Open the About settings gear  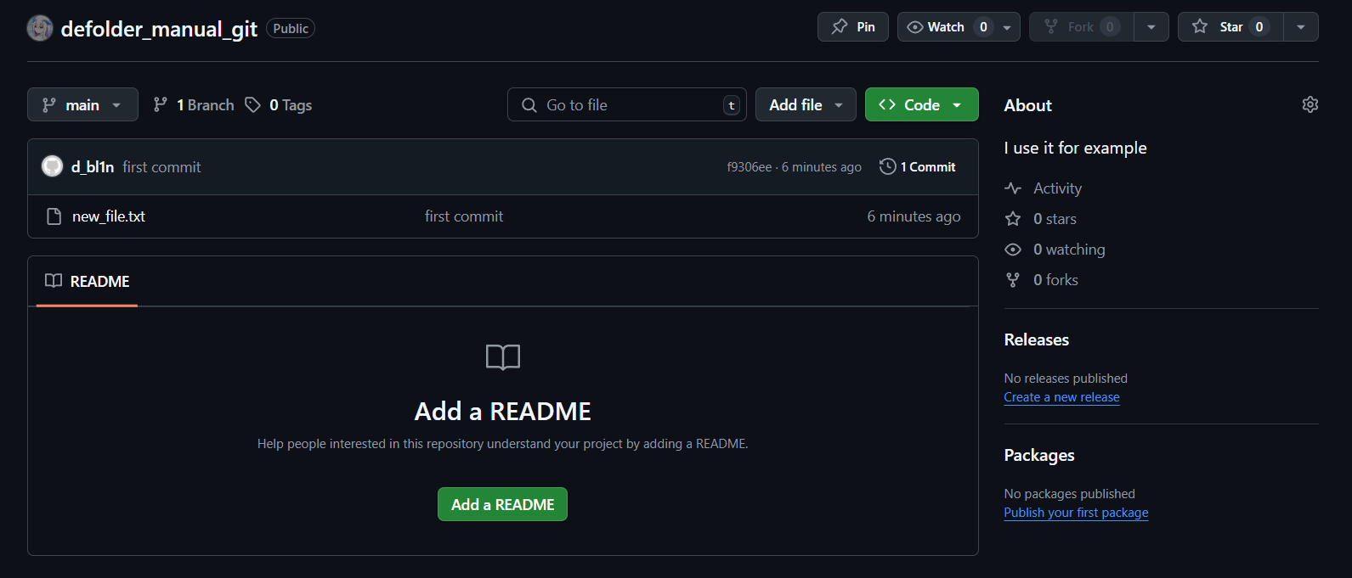pyautogui.click(x=1310, y=104)
